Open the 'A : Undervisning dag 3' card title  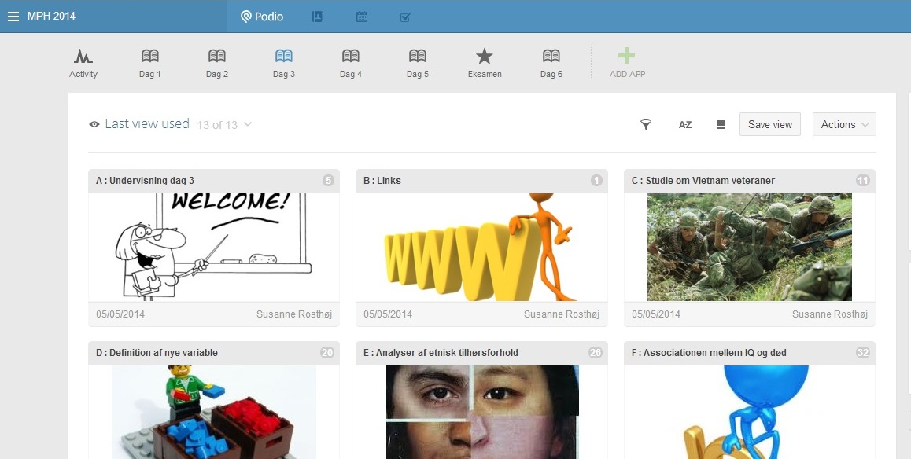tap(145, 181)
